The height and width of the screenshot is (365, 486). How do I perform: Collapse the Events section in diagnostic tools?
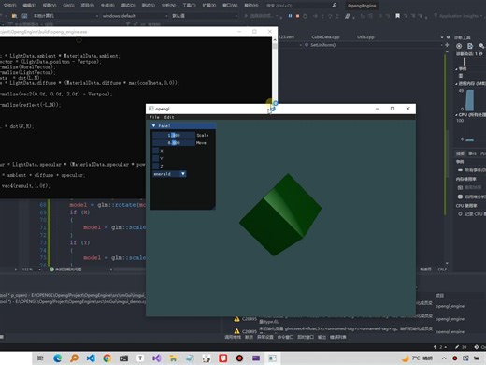click(x=456, y=68)
